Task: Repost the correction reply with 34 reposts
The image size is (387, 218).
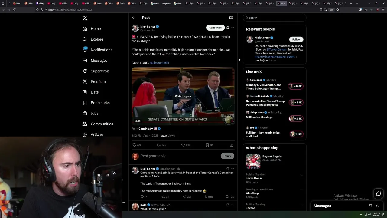Action: pos(163,197)
